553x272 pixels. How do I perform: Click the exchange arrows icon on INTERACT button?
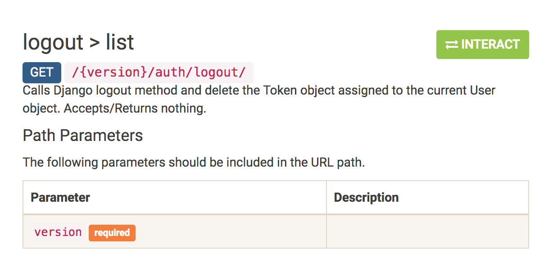pos(452,44)
